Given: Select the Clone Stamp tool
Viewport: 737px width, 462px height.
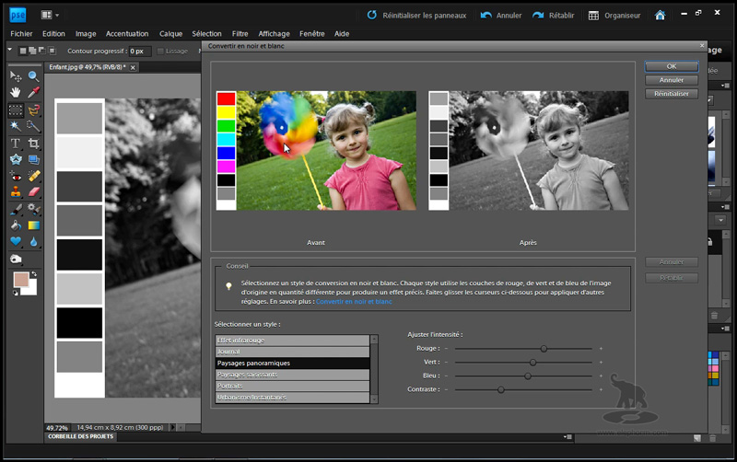Looking at the screenshot, I should tap(16, 191).
